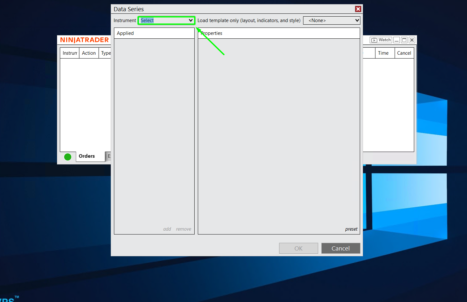467x302 pixels.
Task: Close the NinjaTrader Control Center window
Action: click(x=412, y=40)
